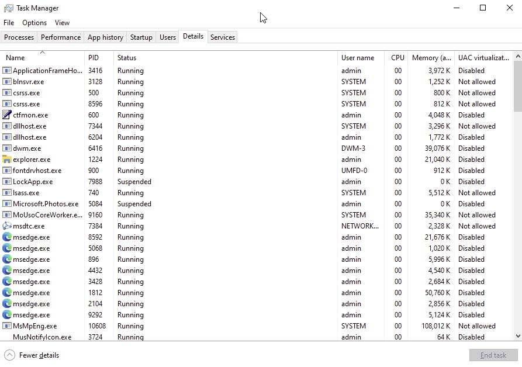Click the icon of csrss.exe PID 500
The height and width of the screenshot is (367, 522).
pos(6,93)
